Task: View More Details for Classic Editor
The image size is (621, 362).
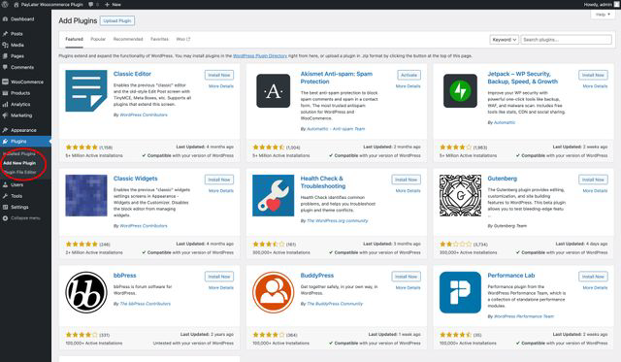Action: [x=221, y=86]
